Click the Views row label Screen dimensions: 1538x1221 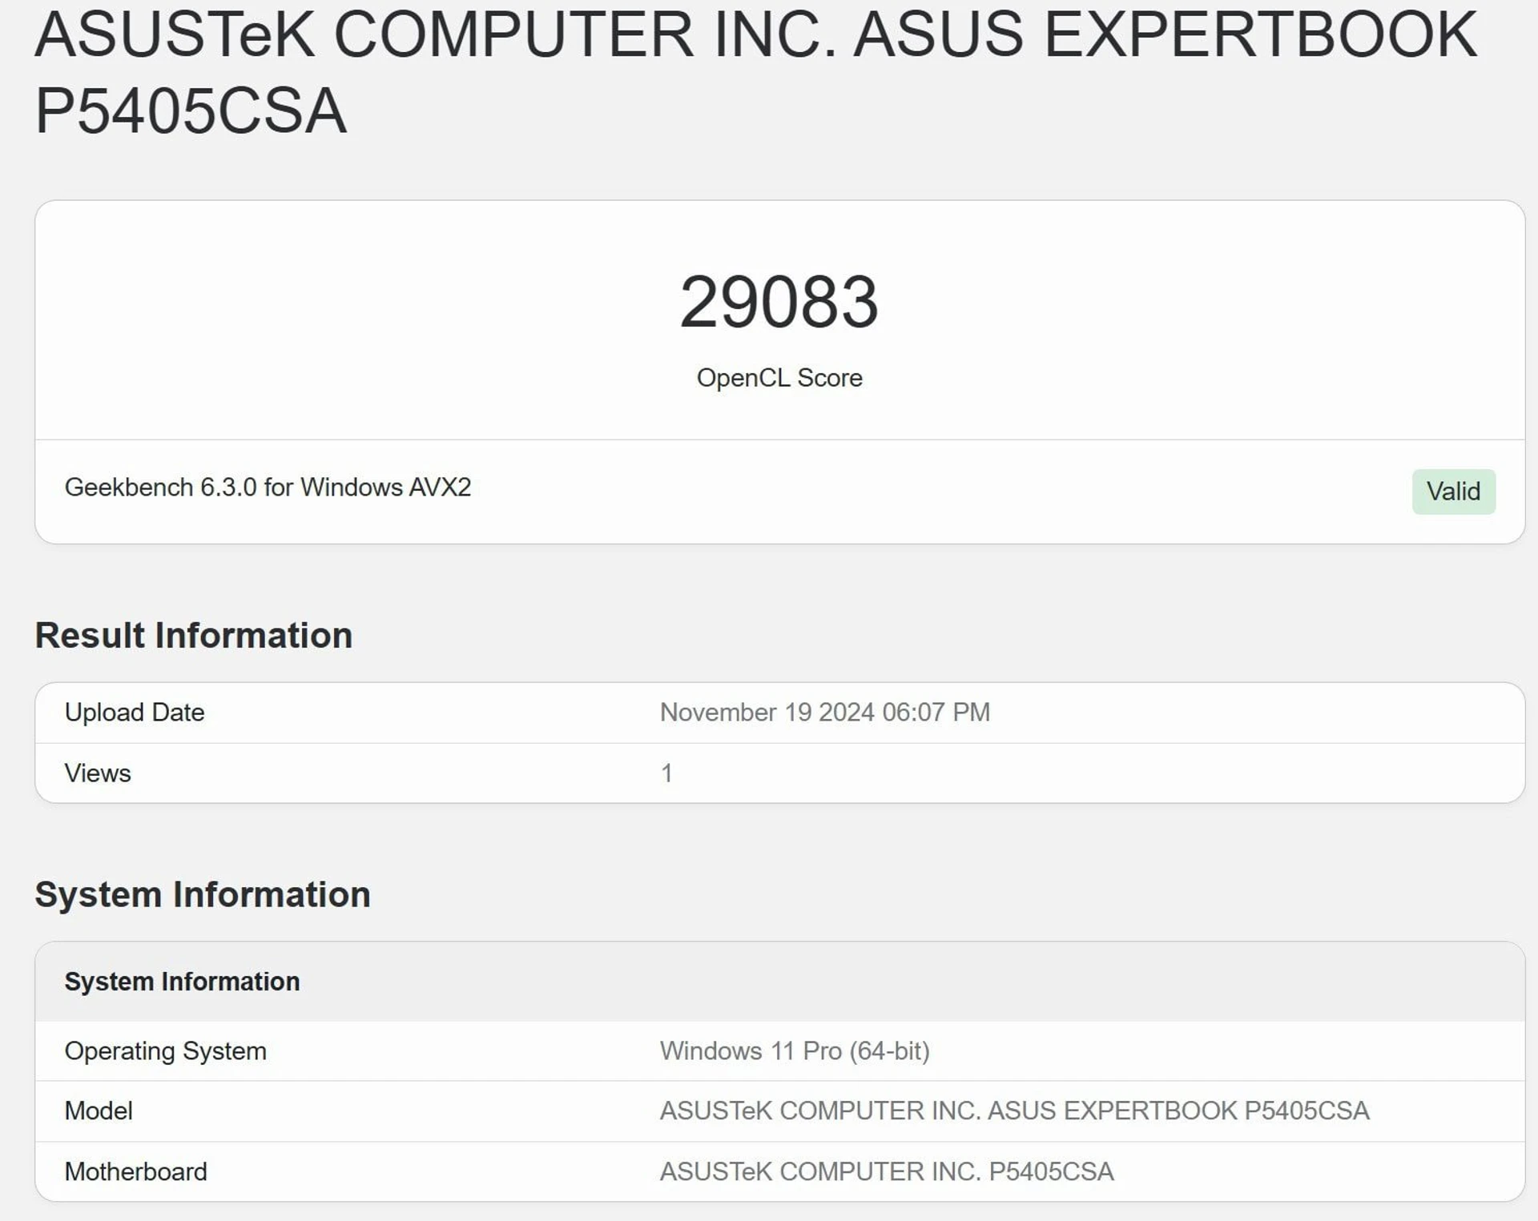98,773
